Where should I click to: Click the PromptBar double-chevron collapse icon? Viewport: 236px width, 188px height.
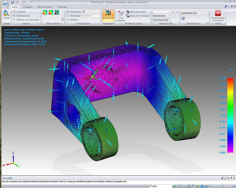pos(229,178)
